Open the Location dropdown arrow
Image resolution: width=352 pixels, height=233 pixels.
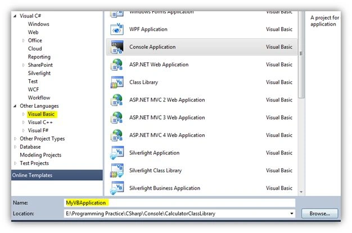click(x=291, y=213)
